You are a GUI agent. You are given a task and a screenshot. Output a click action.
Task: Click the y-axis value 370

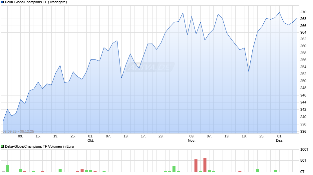pyautogui.click(x=303, y=12)
